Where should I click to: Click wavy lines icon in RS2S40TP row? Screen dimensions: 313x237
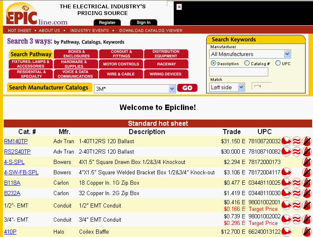[x=296, y=151]
